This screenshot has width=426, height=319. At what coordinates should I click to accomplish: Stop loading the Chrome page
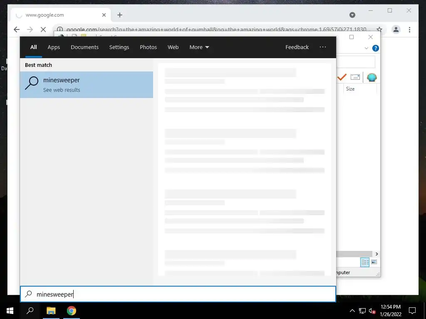pyautogui.click(x=43, y=29)
